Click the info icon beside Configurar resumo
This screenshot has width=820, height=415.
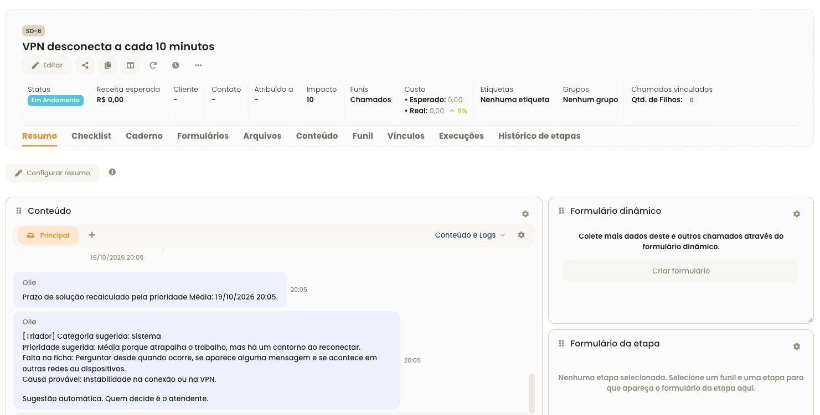[112, 172]
